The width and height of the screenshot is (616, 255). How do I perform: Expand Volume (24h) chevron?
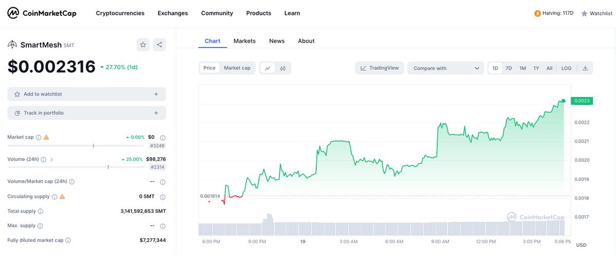tap(51, 160)
